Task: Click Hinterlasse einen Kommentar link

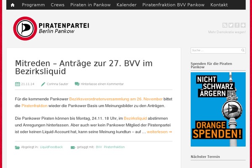Action: (x=102, y=84)
